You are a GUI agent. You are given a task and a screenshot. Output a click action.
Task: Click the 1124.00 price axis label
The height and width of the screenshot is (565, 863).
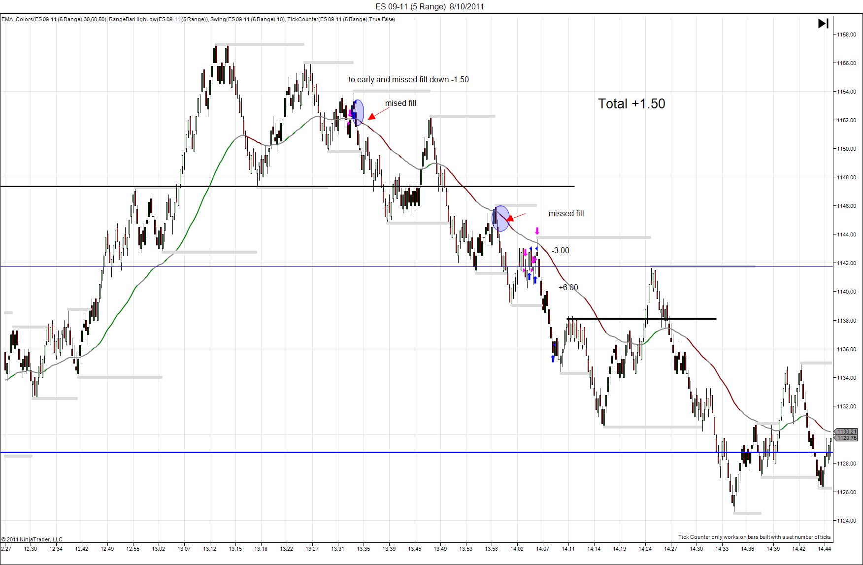[x=846, y=521]
